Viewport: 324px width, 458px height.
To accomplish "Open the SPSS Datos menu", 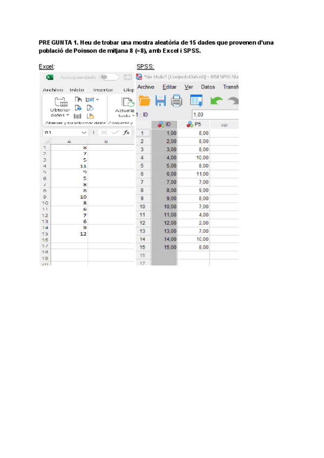I will pyautogui.click(x=208, y=87).
